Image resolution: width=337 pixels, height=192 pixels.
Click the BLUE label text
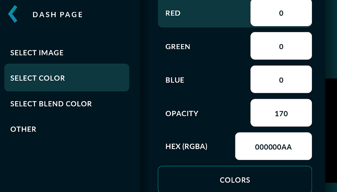pos(175,80)
